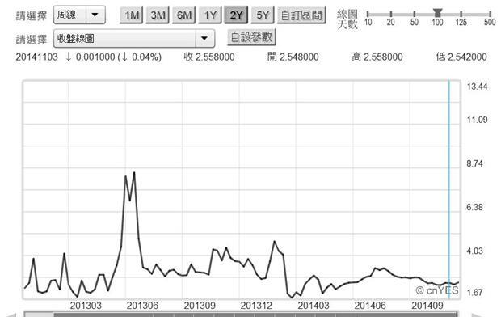
Task: Click the 201309 axis label
Action: click(x=200, y=306)
